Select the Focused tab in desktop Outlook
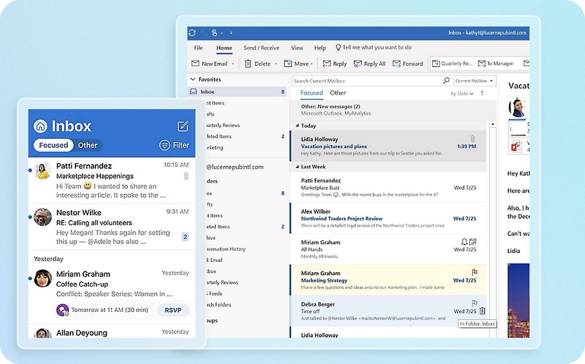This screenshot has height=364, width=585. point(312,93)
